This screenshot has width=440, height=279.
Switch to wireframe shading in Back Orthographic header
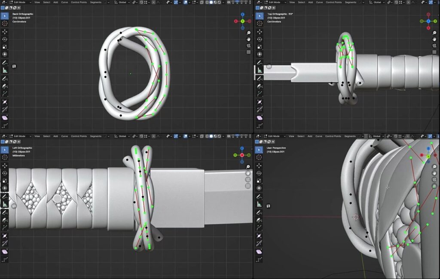point(207,2)
